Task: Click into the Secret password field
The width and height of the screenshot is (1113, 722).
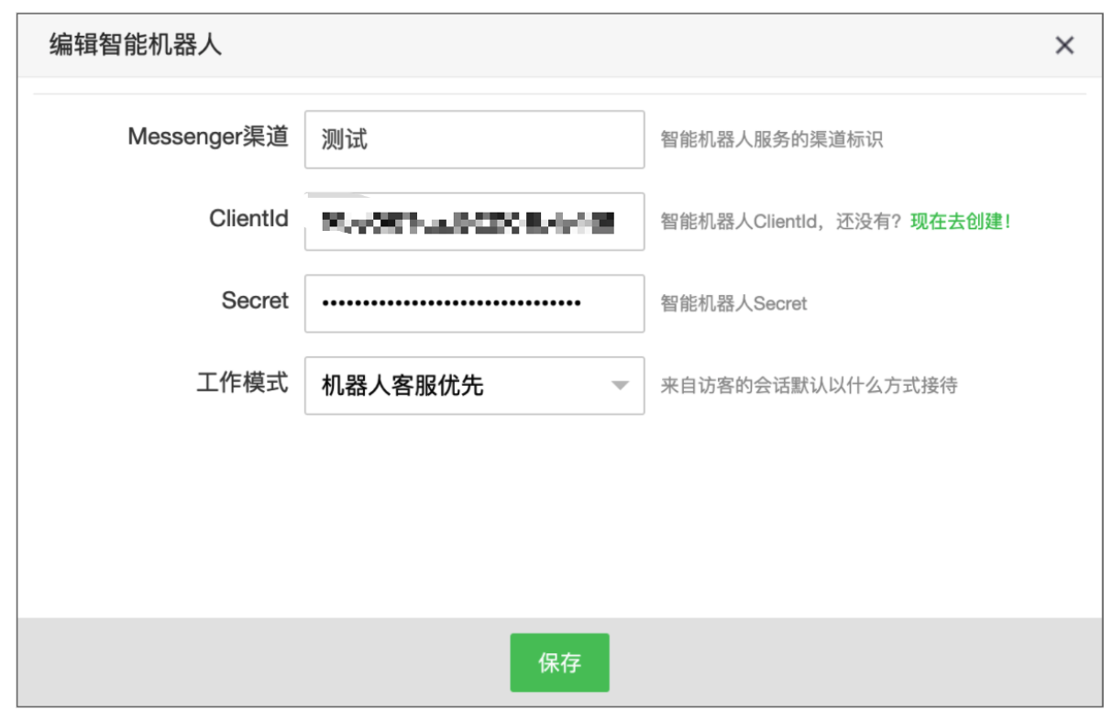Action: (474, 303)
